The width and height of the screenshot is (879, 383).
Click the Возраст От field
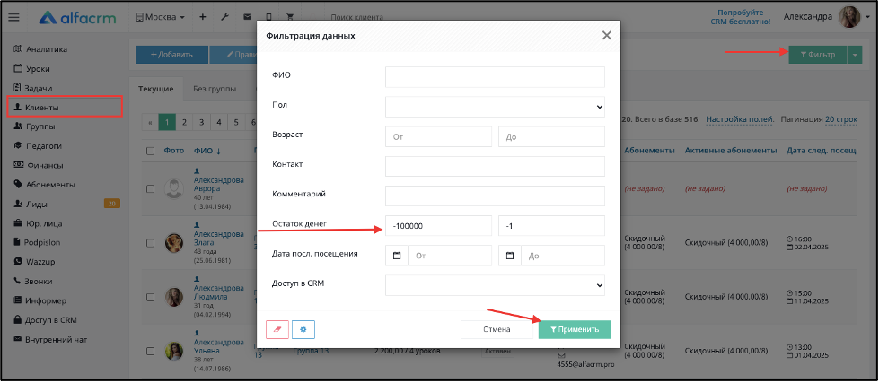[x=438, y=136]
